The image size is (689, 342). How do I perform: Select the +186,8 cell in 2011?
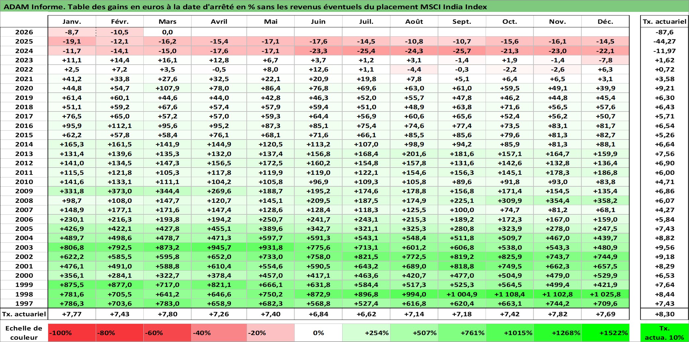[x=605, y=172]
